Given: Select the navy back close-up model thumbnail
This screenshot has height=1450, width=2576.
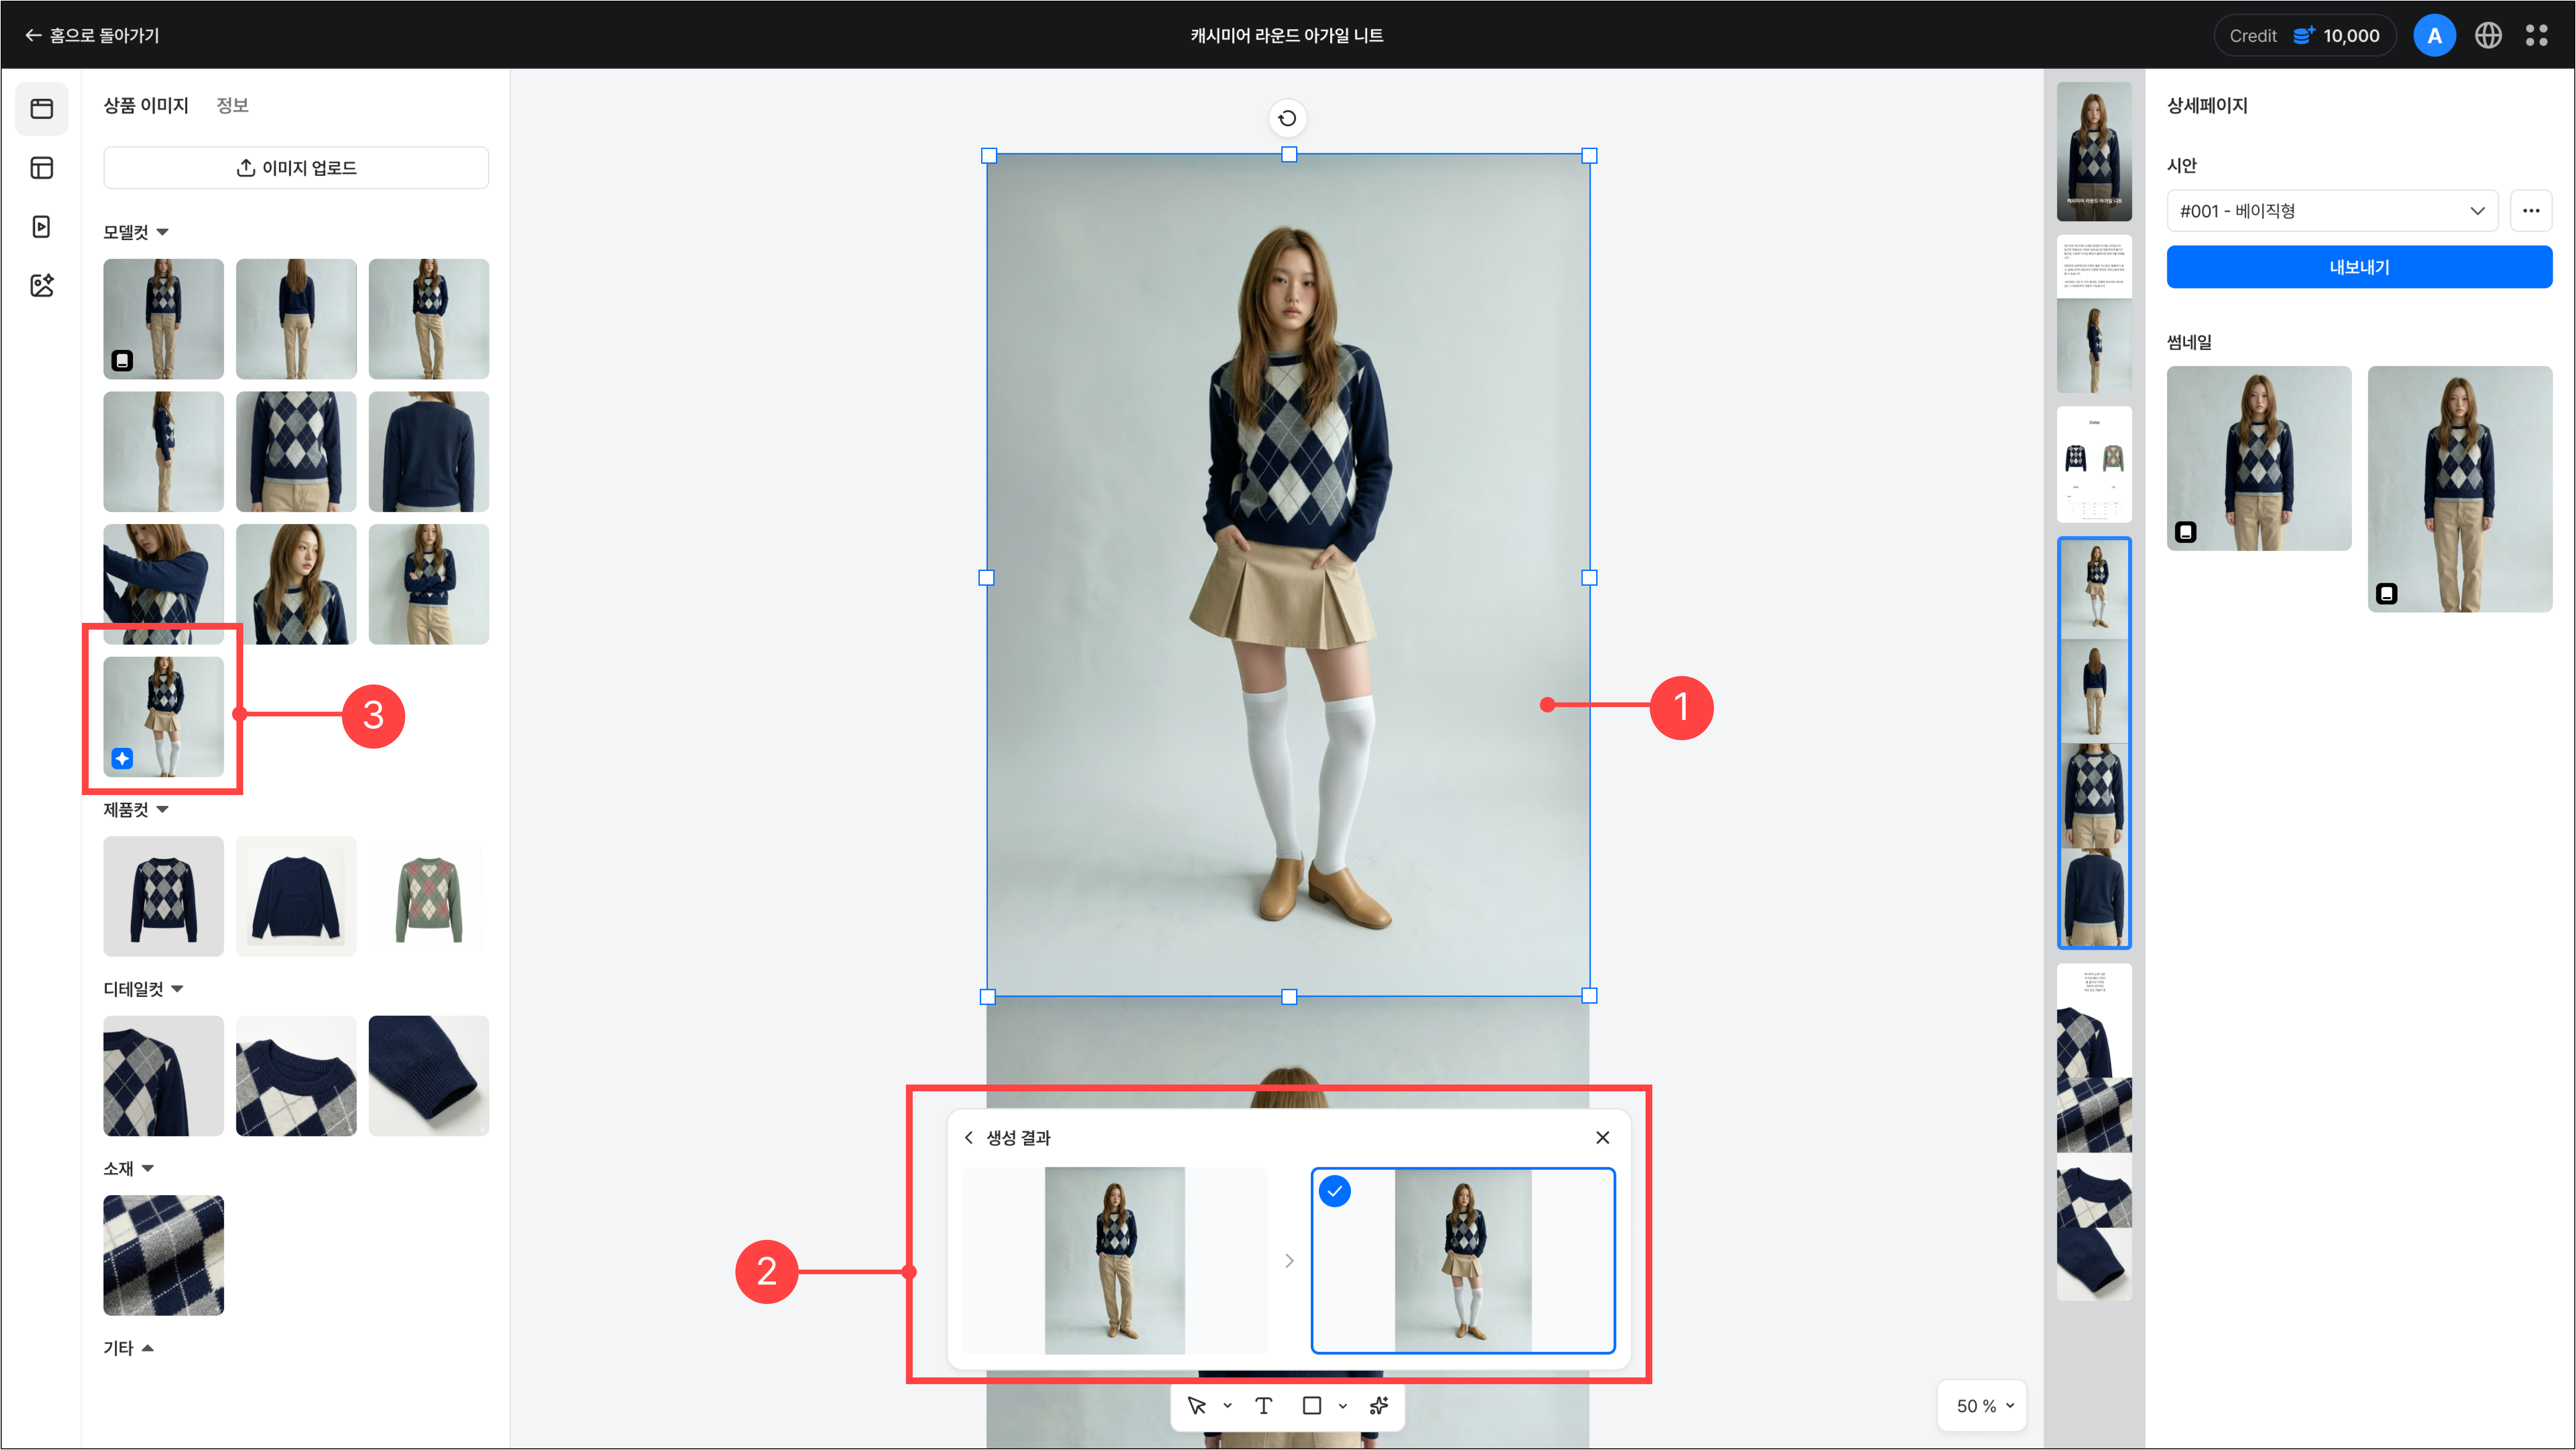Looking at the screenshot, I should pos(429,452).
